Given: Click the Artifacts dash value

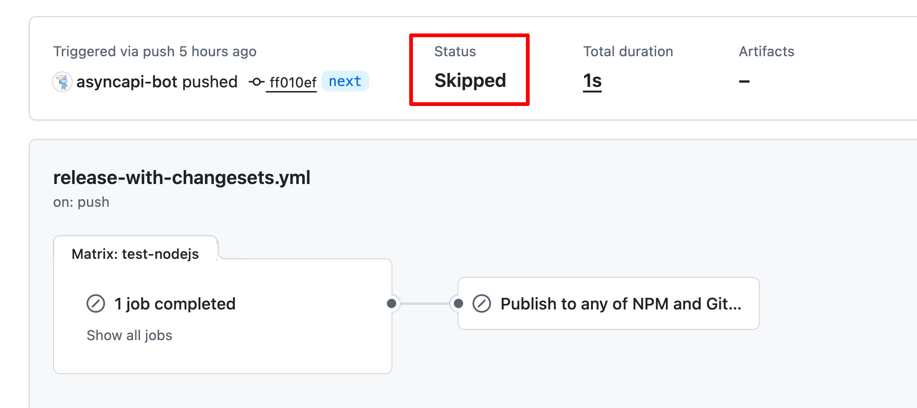Looking at the screenshot, I should [744, 82].
